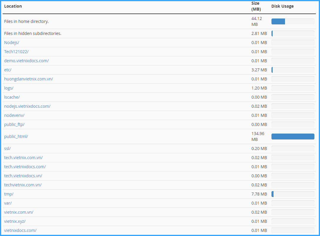320x236 pixels.
Task: Click the tmp/ disk usage bar
Action: pyautogui.click(x=293, y=194)
